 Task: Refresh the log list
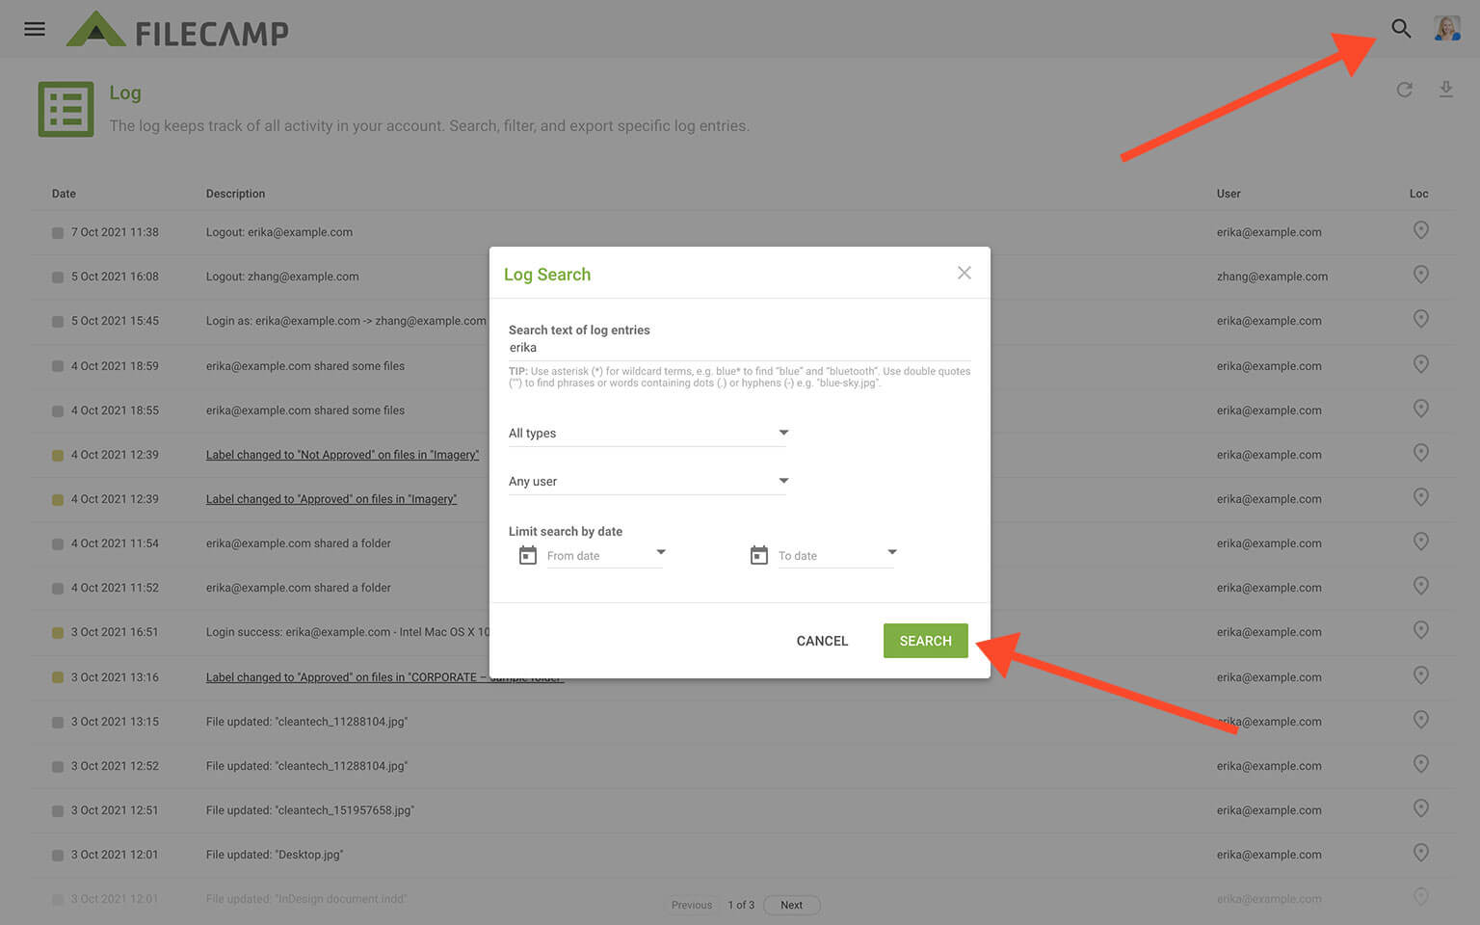(1404, 90)
